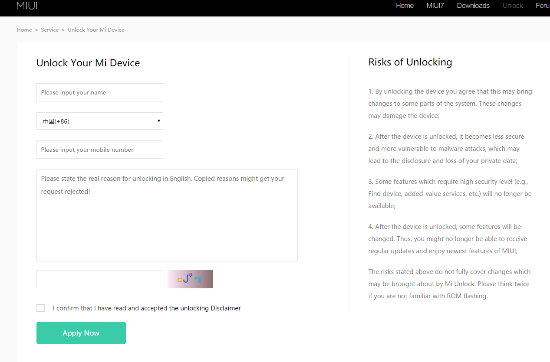Screen dimensions: 550x362
Task: Open MIUI7 in the top navigation
Action: [435, 6]
